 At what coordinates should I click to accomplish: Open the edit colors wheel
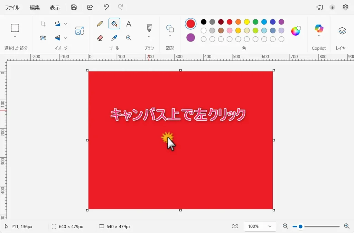pyautogui.click(x=296, y=31)
